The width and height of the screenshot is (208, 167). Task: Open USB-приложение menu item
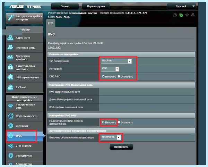(25, 77)
